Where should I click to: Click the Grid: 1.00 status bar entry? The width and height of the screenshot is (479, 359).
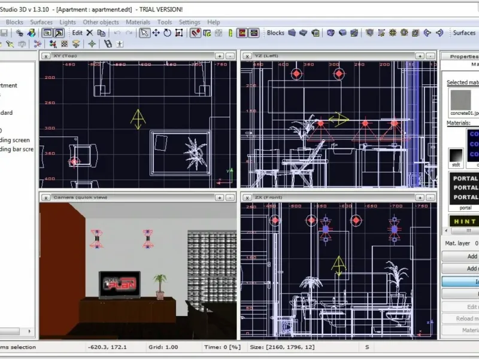tap(163, 347)
